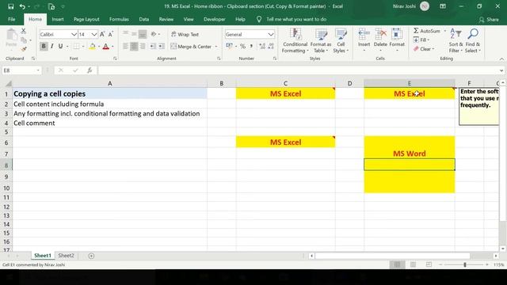
Task: Click Increase Decimal icon
Action: pos(262,46)
